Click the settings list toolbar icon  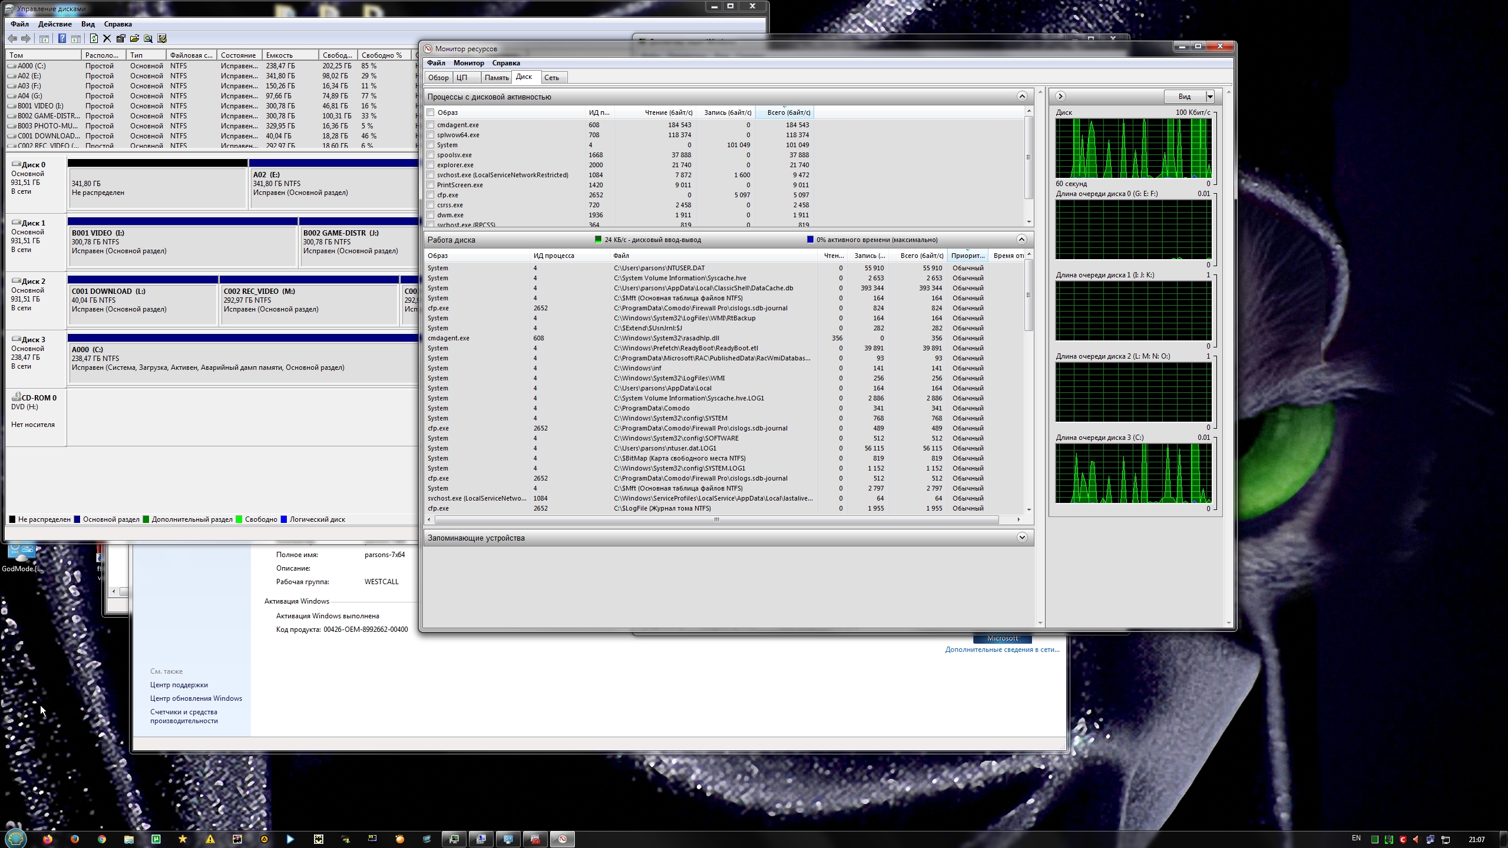click(x=162, y=39)
